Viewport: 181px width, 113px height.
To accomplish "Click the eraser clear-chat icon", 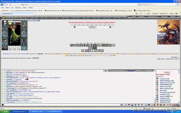I will pyautogui.click(x=126, y=105).
